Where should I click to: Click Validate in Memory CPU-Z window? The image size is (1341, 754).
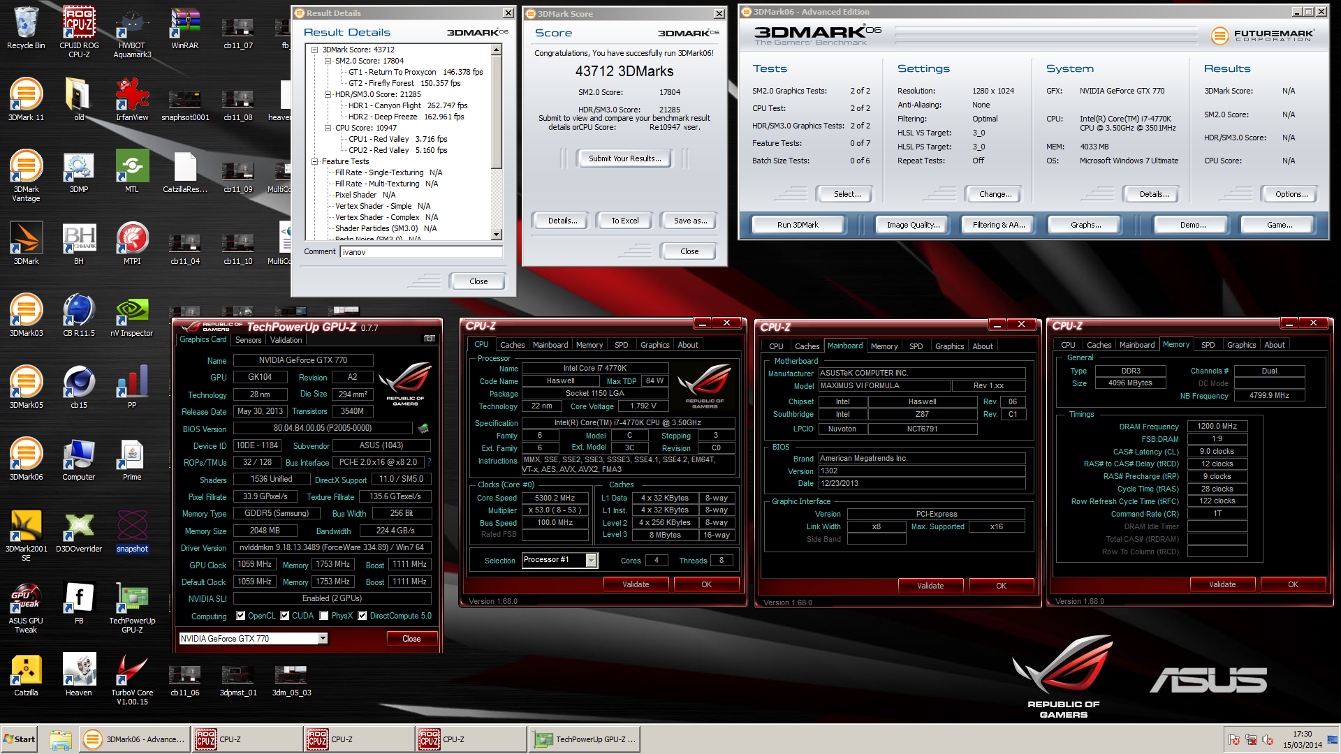pyautogui.click(x=1222, y=584)
